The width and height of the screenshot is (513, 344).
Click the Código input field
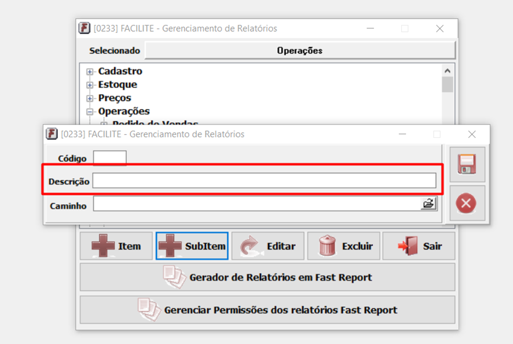[x=109, y=158]
